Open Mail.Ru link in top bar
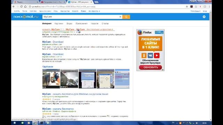Image resolution: width=223 pixels, height=125 pixels. pyautogui.click(x=17, y=11)
